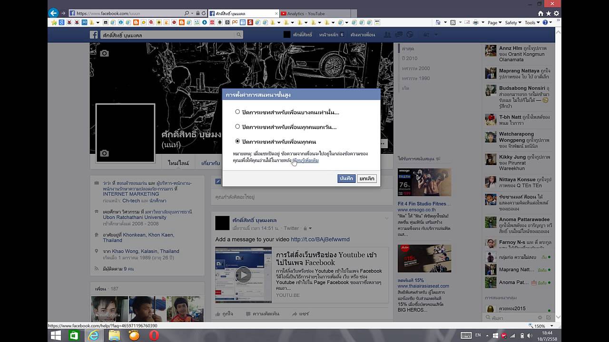Click the cover photo camera icon

point(104,53)
